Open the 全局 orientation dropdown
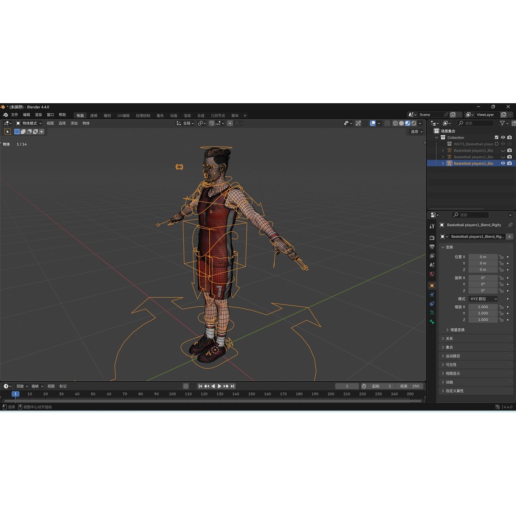Screen dimensions: 516x516 [185, 123]
